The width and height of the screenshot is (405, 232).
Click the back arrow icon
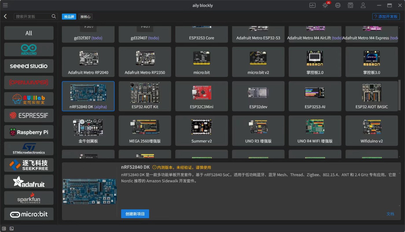point(5,16)
